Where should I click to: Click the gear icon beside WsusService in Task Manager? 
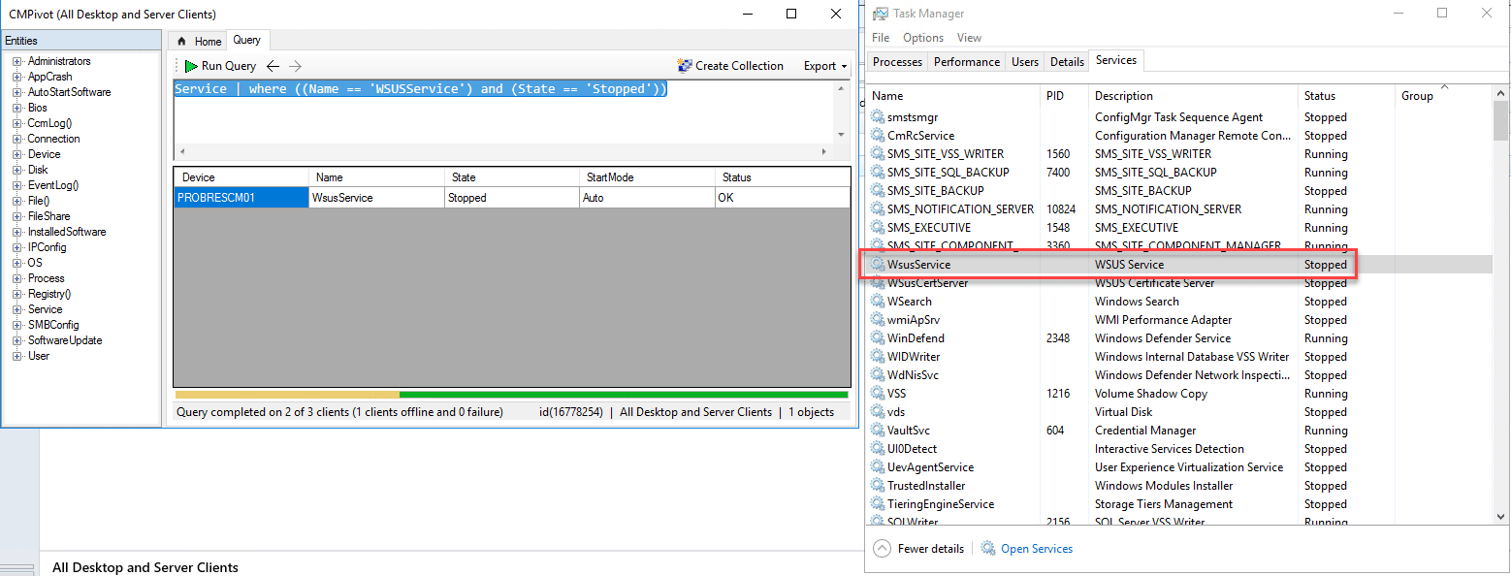tap(878, 265)
